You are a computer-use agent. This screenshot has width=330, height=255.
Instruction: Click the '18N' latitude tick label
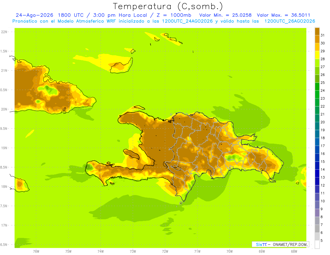pyautogui.click(x=4, y=187)
